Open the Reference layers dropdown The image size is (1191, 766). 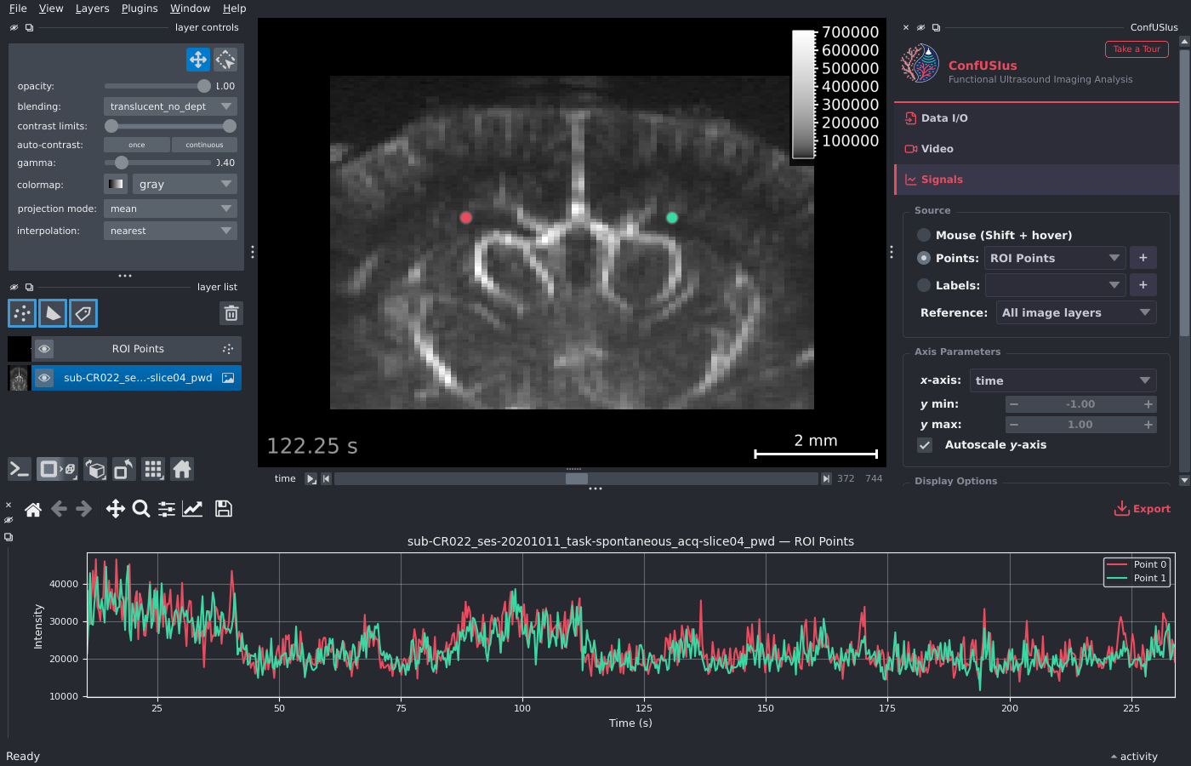(x=1076, y=312)
